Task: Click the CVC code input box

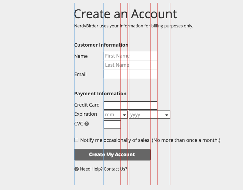Action: 112,125
